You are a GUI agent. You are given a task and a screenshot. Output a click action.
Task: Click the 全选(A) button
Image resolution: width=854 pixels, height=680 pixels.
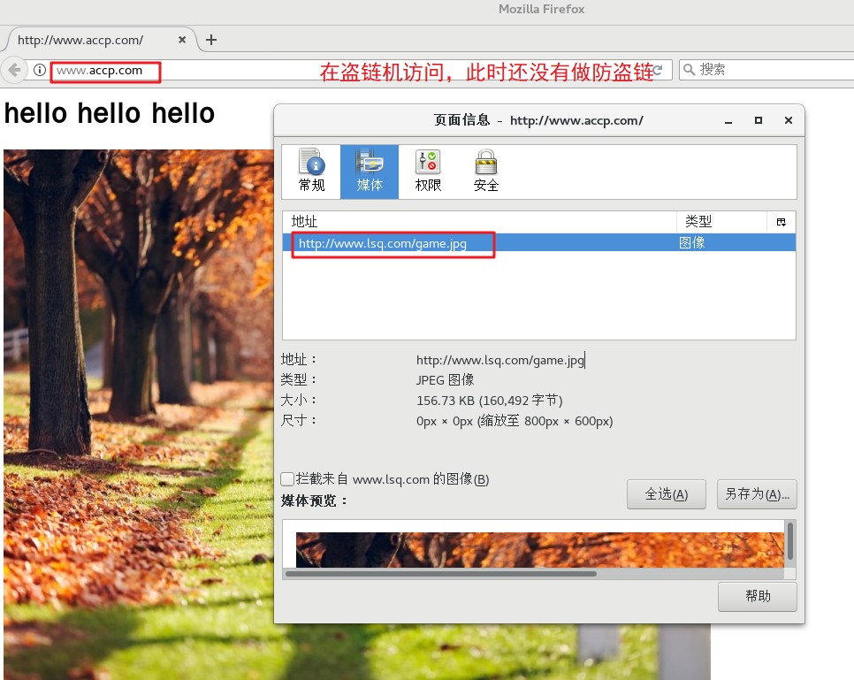click(x=666, y=494)
